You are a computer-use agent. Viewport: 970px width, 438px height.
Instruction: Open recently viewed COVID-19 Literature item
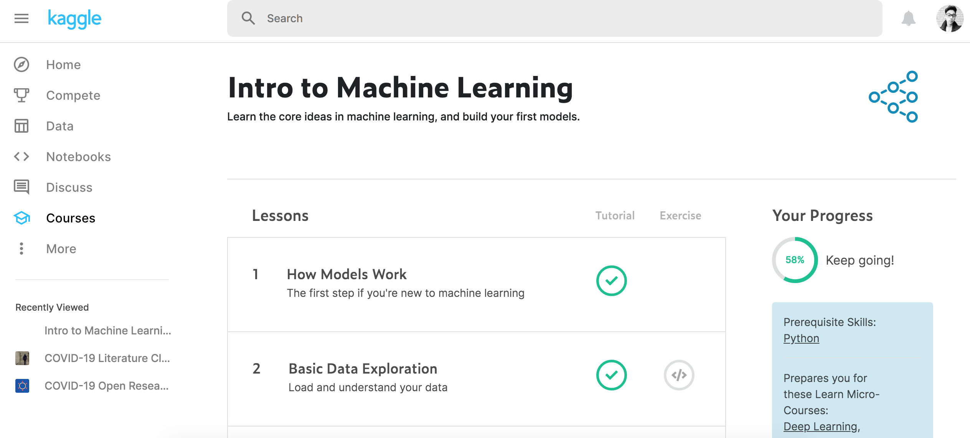pyautogui.click(x=107, y=358)
